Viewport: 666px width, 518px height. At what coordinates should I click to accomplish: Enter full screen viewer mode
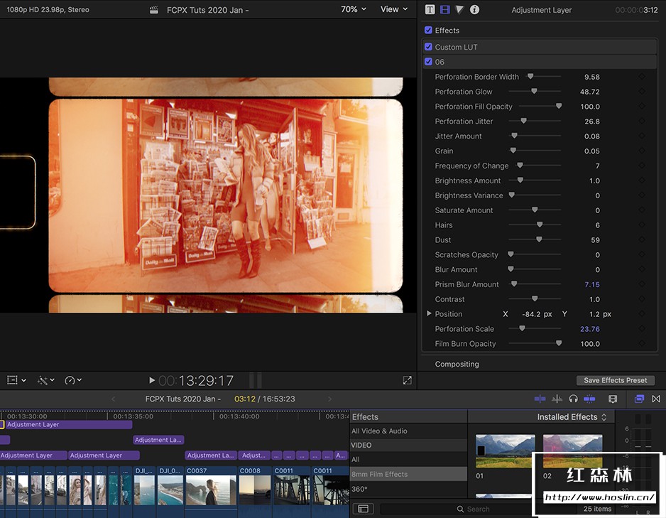click(407, 381)
